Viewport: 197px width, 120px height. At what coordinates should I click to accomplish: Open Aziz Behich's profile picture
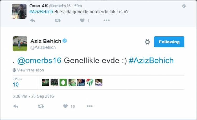[x=20, y=43]
